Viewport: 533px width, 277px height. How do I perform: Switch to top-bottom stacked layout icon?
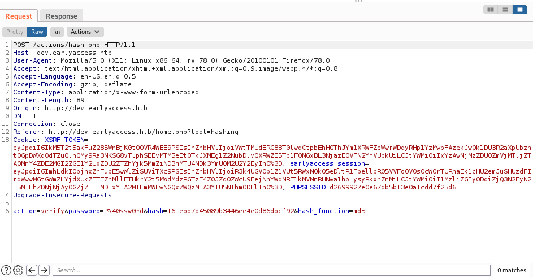pyautogui.click(x=505, y=10)
